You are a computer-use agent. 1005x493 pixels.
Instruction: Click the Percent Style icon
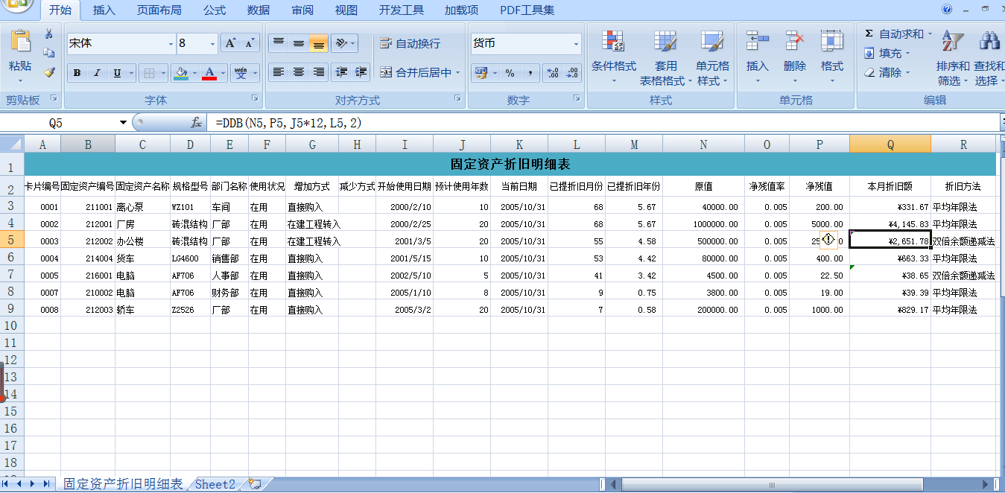click(510, 73)
